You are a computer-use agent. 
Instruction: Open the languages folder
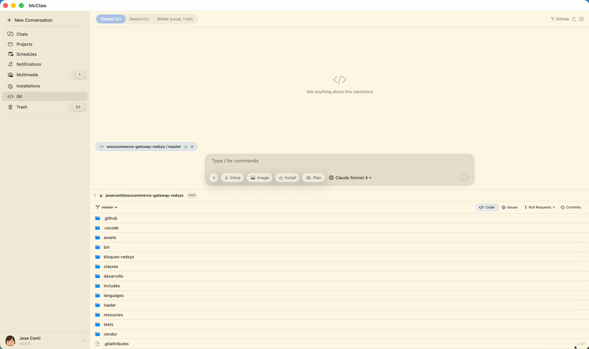point(339,295)
